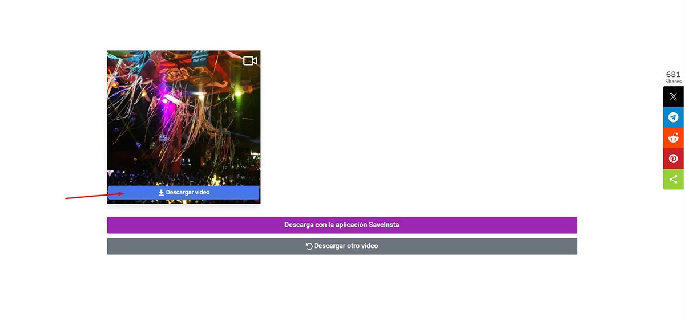This screenshot has width=685, height=321.
Task: Open Descarga con la aplicación SaveInsta
Action: coord(342,225)
